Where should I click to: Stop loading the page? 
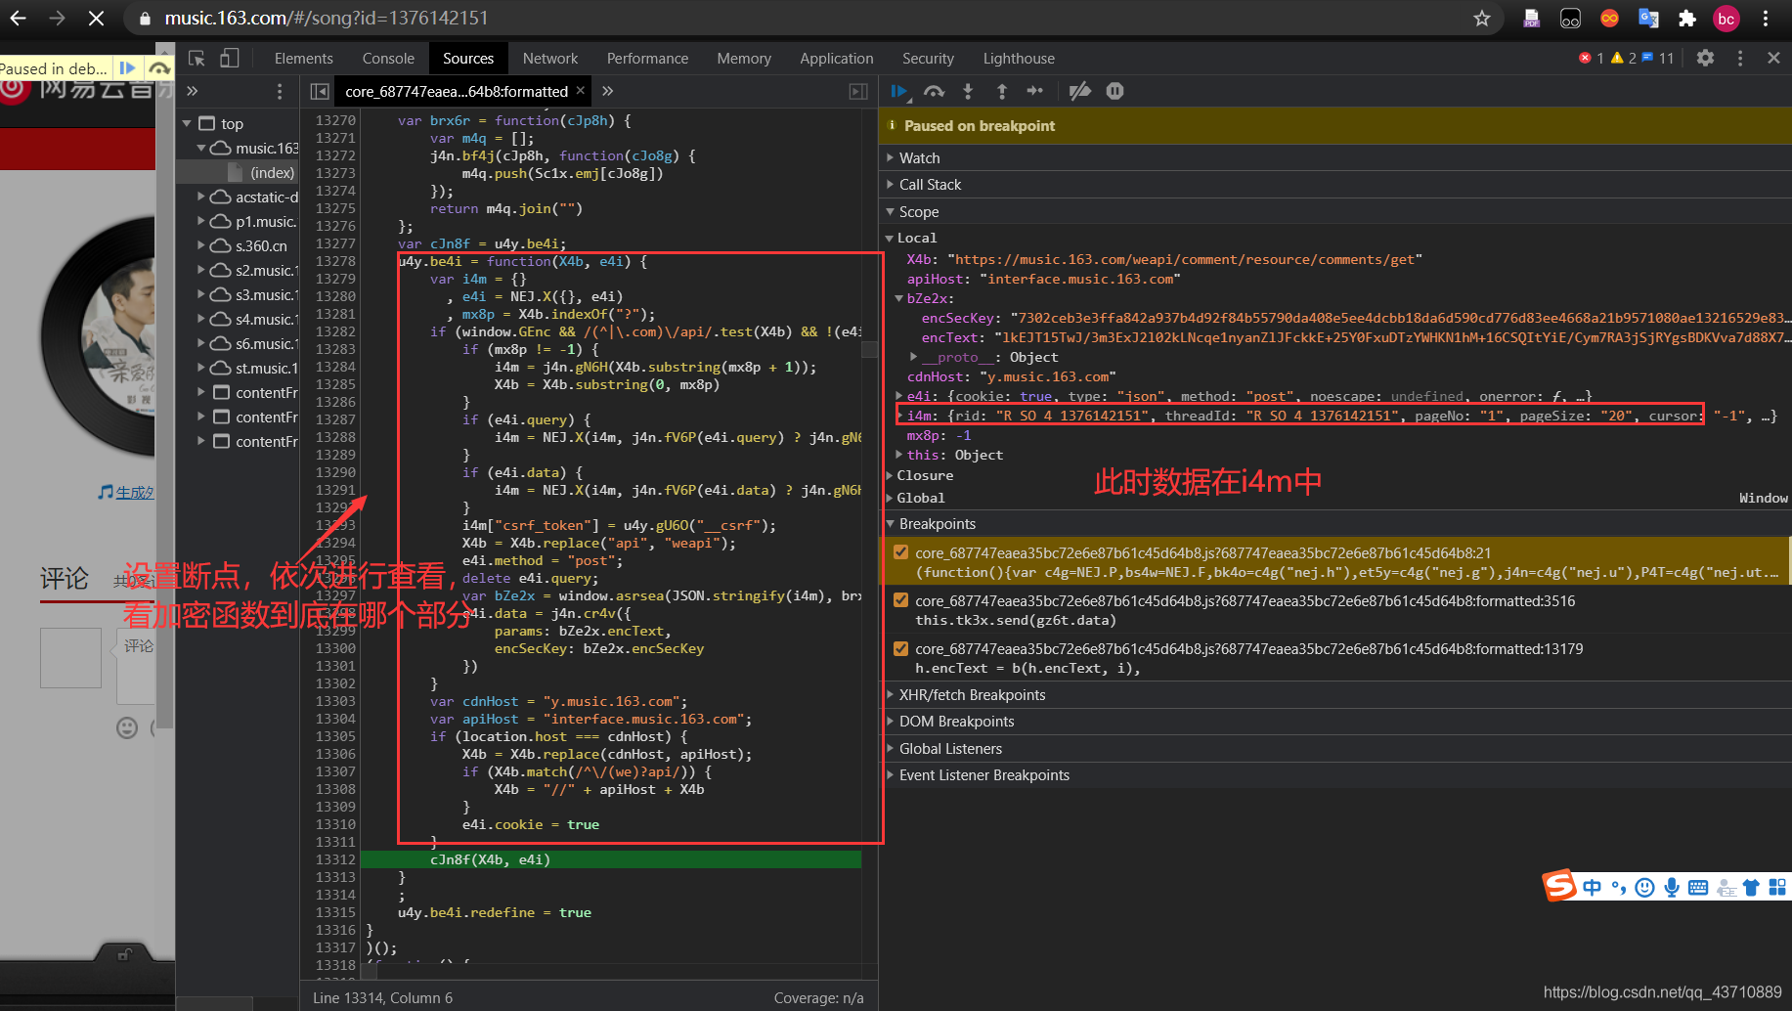pyautogui.click(x=96, y=19)
